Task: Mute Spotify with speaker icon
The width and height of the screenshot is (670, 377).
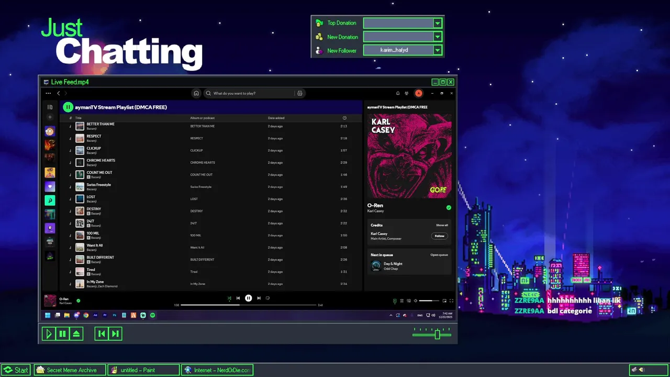Action: coord(416,301)
